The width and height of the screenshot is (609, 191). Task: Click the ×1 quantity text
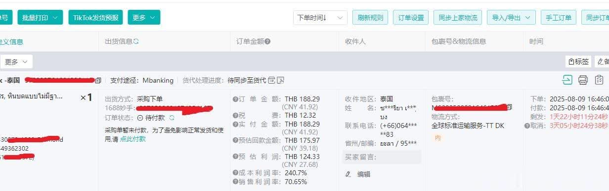click(x=87, y=97)
